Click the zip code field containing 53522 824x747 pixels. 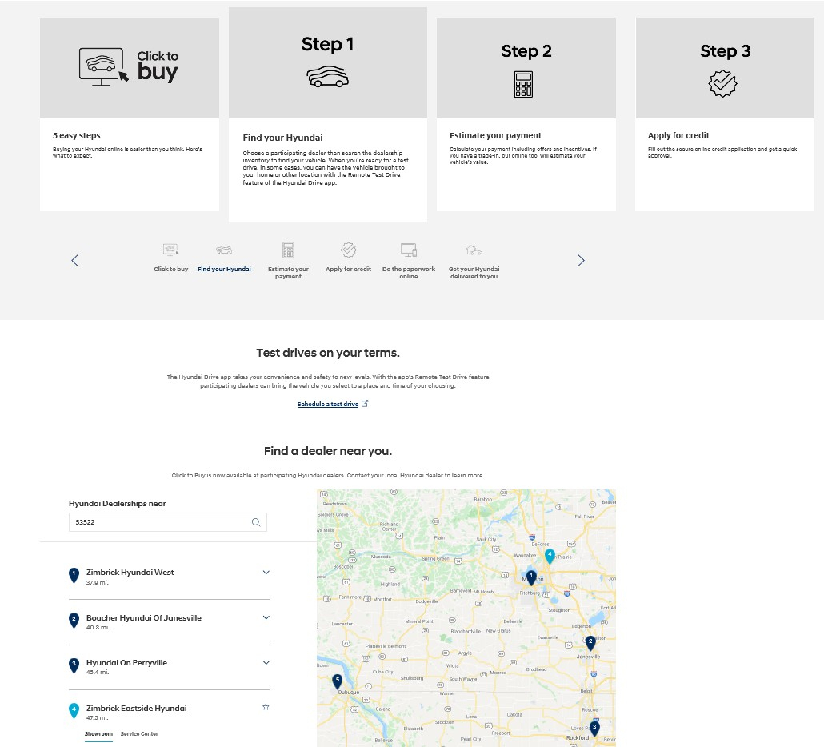click(x=168, y=522)
